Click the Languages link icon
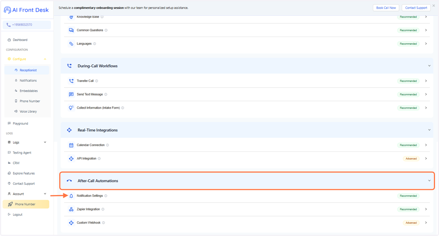The image size is (439, 236). coord(71,44)
